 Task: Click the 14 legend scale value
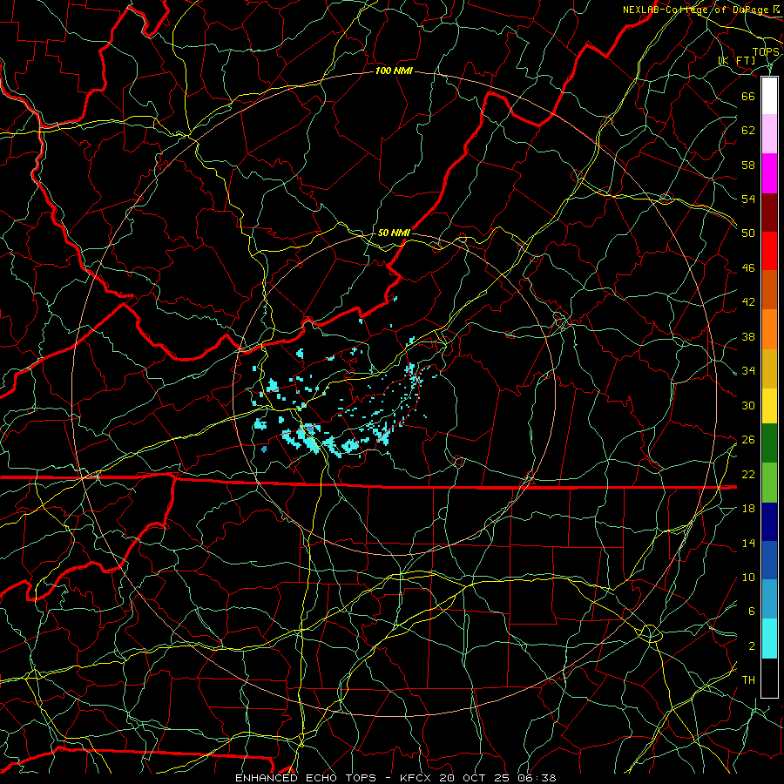[748, 543]
